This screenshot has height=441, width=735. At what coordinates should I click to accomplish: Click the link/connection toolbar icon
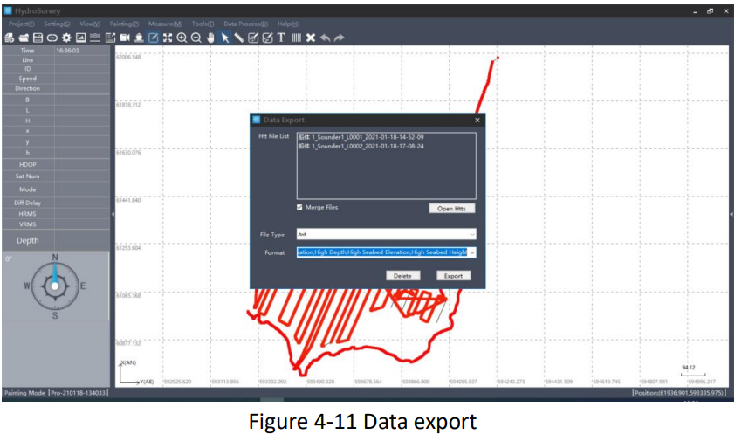tap(52, 38)
